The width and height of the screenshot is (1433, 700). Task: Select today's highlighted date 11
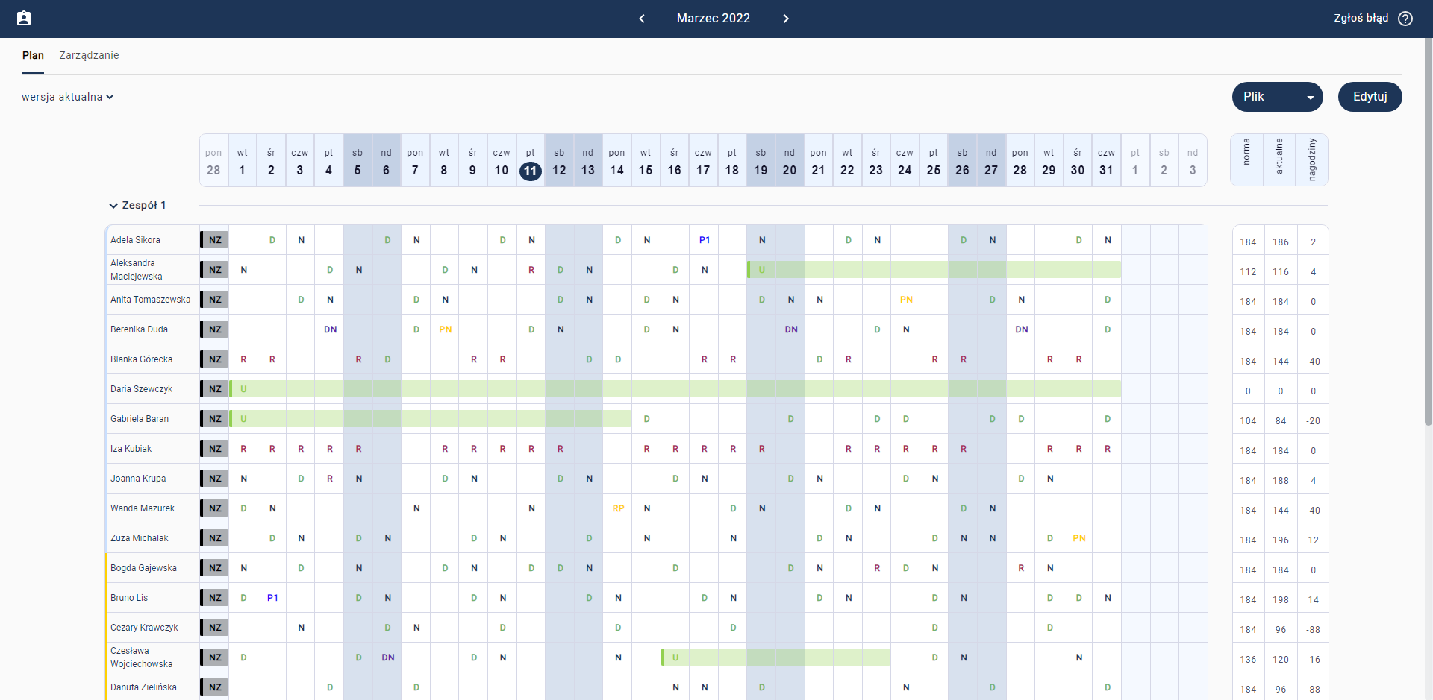point(531,171)
